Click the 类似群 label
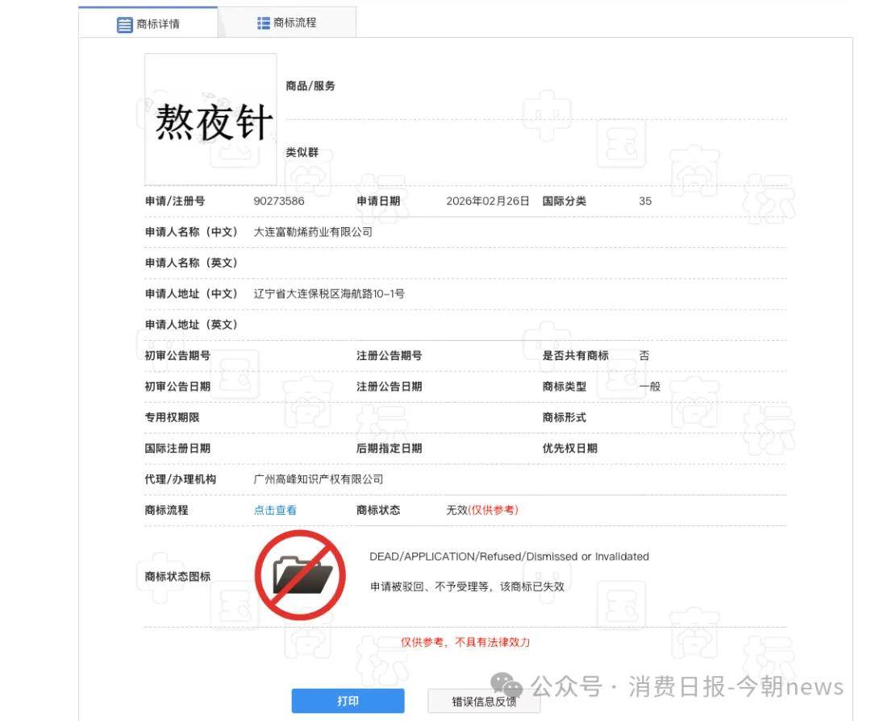Viewport: 871px width, 721px height. (302, 152)
